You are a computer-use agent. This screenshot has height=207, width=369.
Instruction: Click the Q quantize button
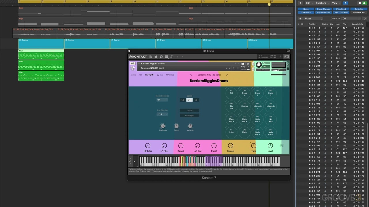tap(364, 18)
